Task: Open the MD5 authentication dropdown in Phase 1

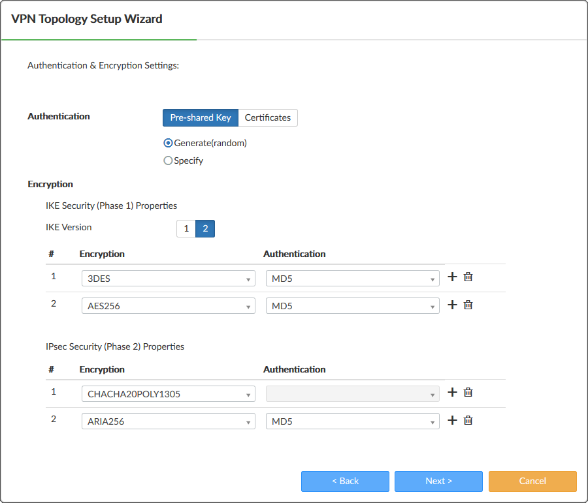Action: 352,278
